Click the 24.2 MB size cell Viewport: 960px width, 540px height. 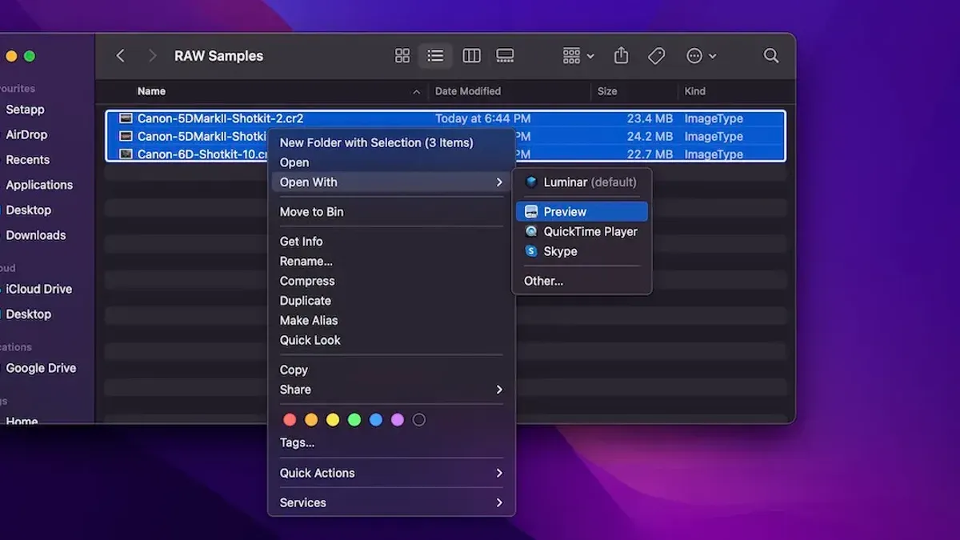[x=650, y=137]
